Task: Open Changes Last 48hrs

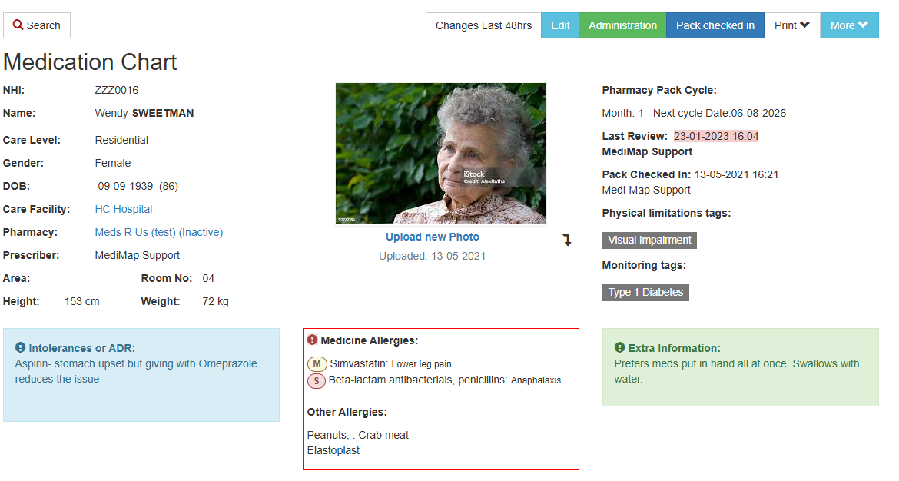Action: pos(483,25)
